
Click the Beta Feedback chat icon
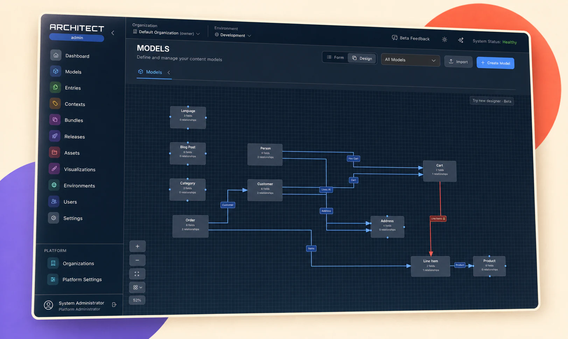coord(395,37)
